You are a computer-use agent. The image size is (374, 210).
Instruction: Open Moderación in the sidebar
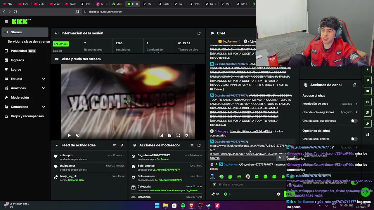pyautogui.click(x=25, y=97)
